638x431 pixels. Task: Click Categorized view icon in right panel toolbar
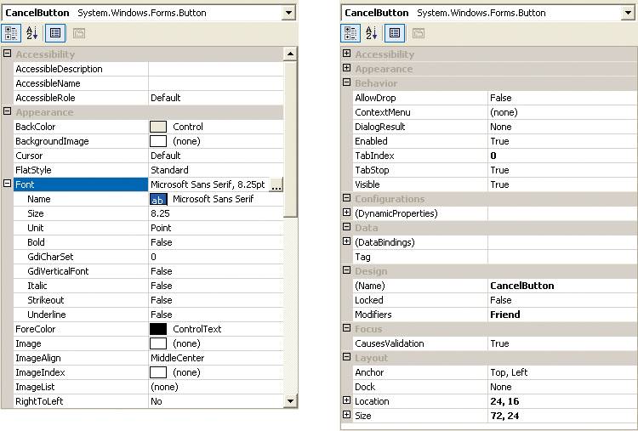(350, 33)
